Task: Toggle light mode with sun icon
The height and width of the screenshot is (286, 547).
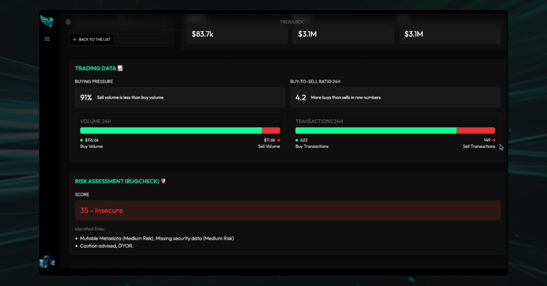Action: [x=68, y=22]
